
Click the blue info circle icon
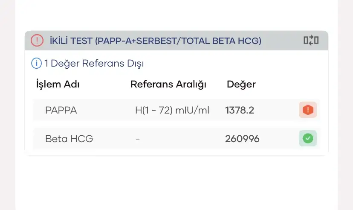click(x=36, y=64)
